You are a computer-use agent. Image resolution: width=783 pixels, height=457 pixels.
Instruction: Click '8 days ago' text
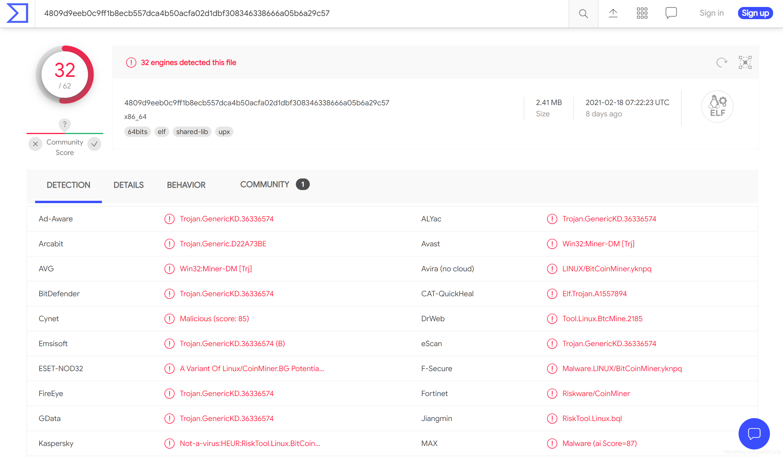click(x=603, y=114)
